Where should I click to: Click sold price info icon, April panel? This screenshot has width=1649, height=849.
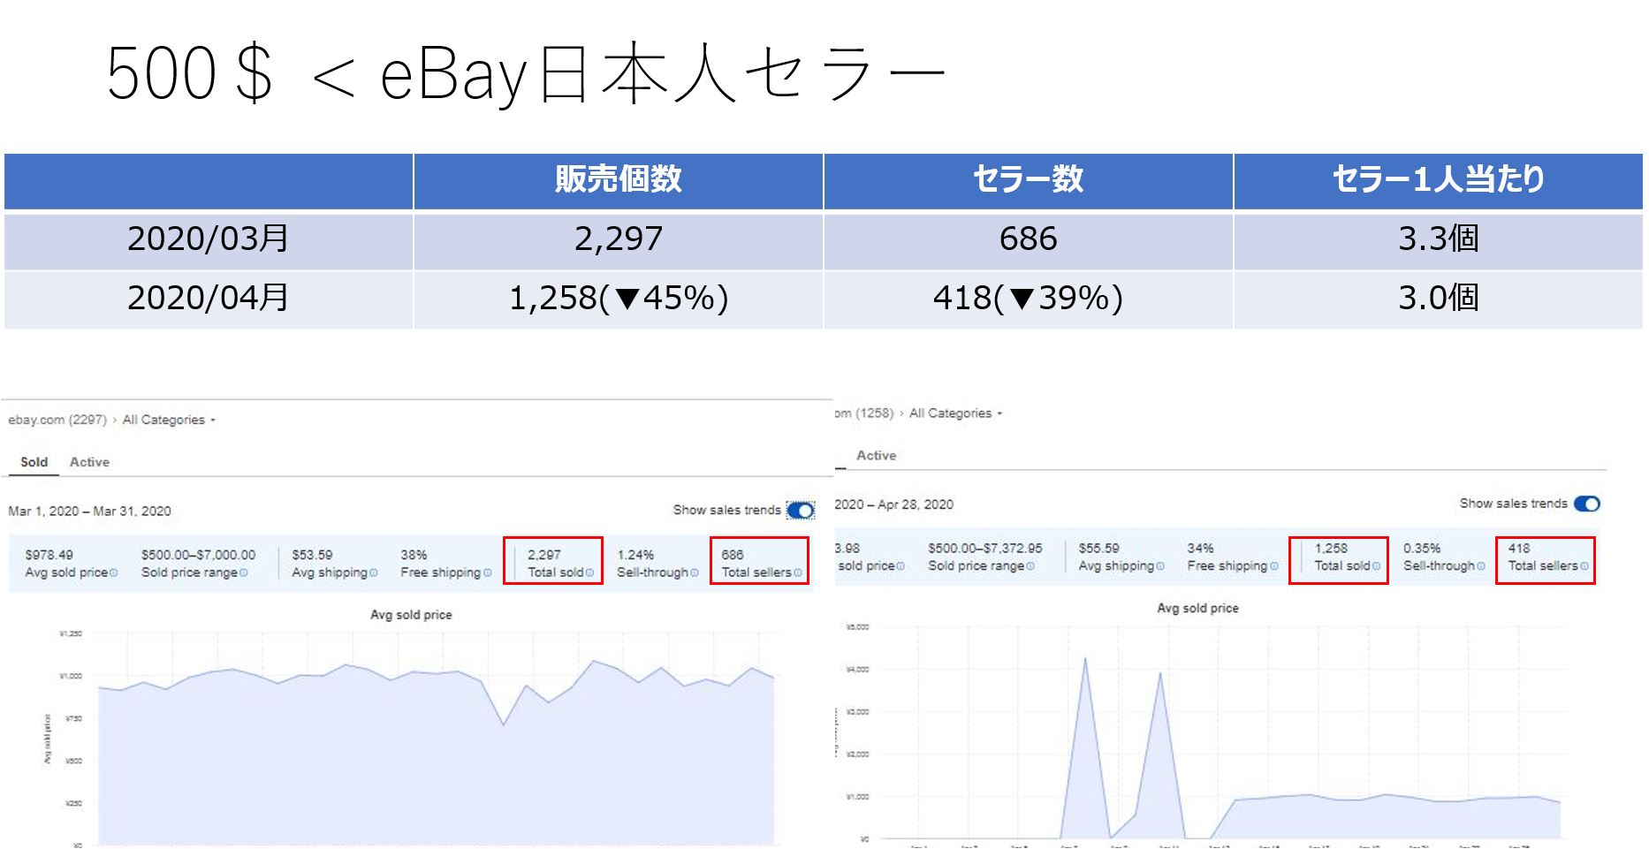(900, 565)
